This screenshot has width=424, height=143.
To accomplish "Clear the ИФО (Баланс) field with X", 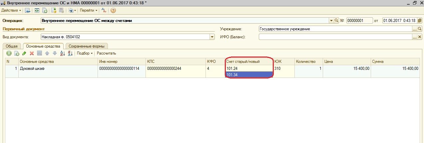I will [420, 37].
